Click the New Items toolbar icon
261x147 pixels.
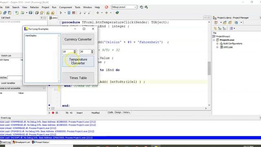[x=17, y=13]
